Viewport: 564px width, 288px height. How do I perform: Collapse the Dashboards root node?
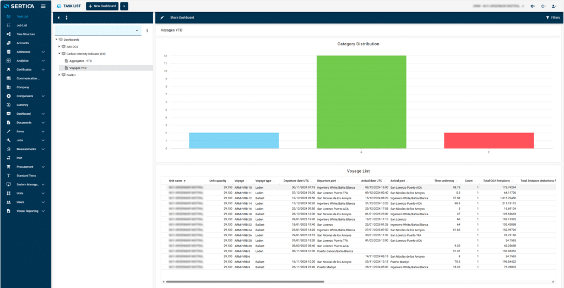click(57, 39)
